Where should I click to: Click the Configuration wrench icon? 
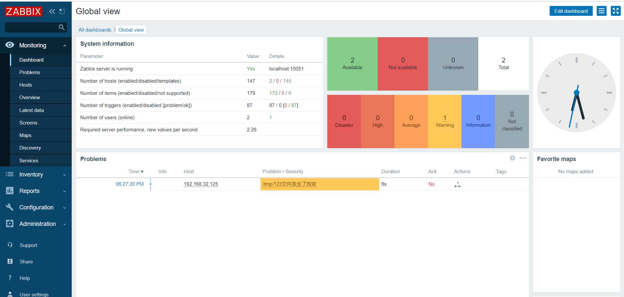(10, 207)
